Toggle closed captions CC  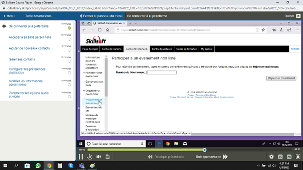pos(280,157)
